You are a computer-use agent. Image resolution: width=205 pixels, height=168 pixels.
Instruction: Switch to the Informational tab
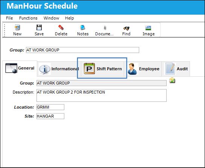pos(59,69)
